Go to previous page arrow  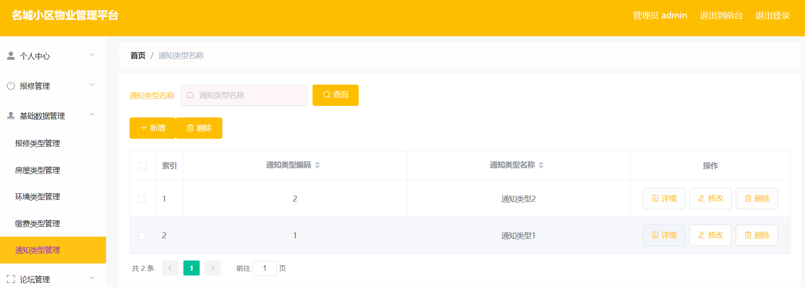170,268
